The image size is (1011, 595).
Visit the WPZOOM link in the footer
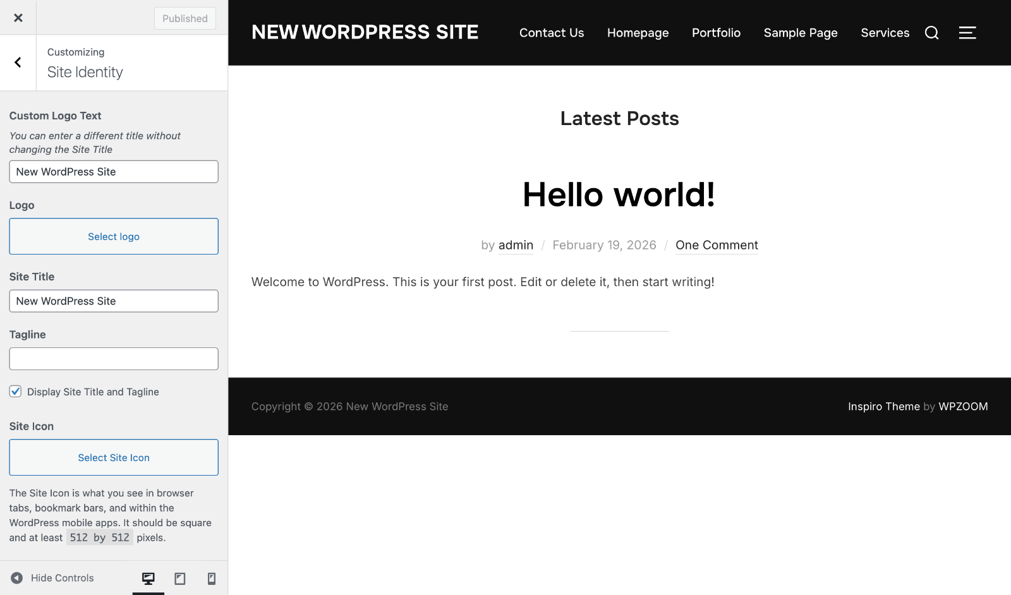(963, 406)
